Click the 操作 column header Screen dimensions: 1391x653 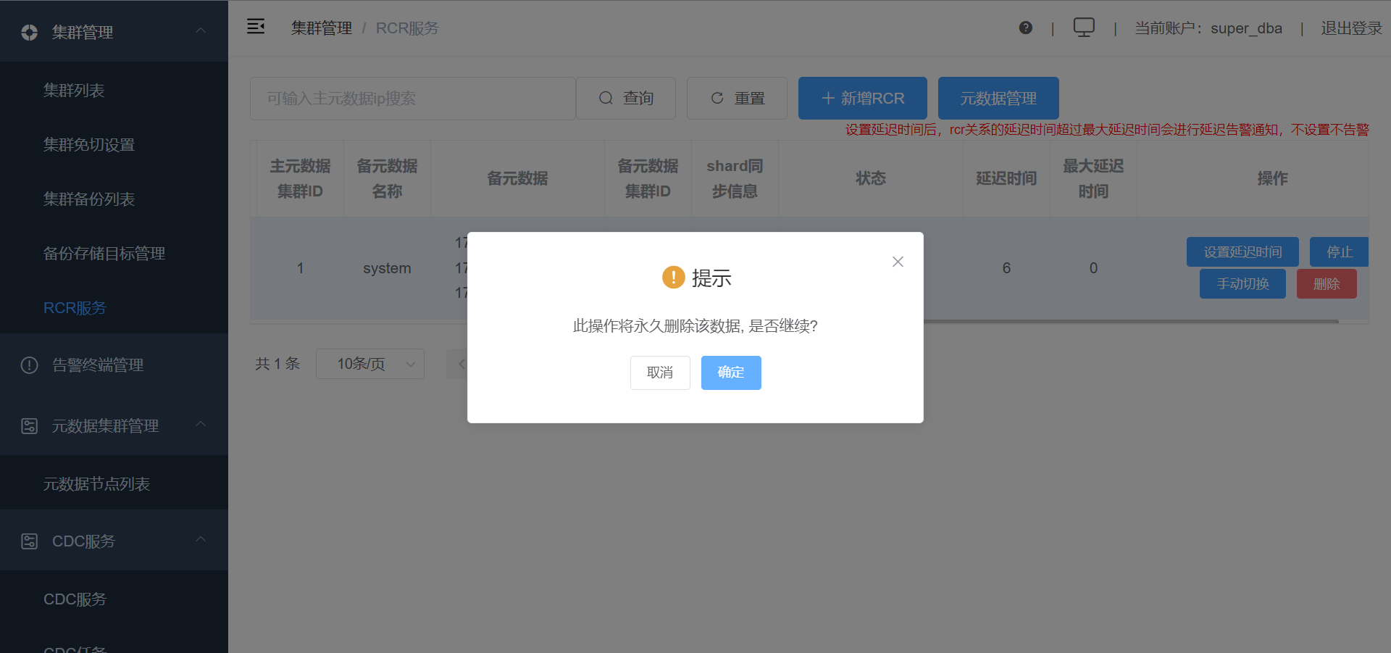click(1272, 178)
